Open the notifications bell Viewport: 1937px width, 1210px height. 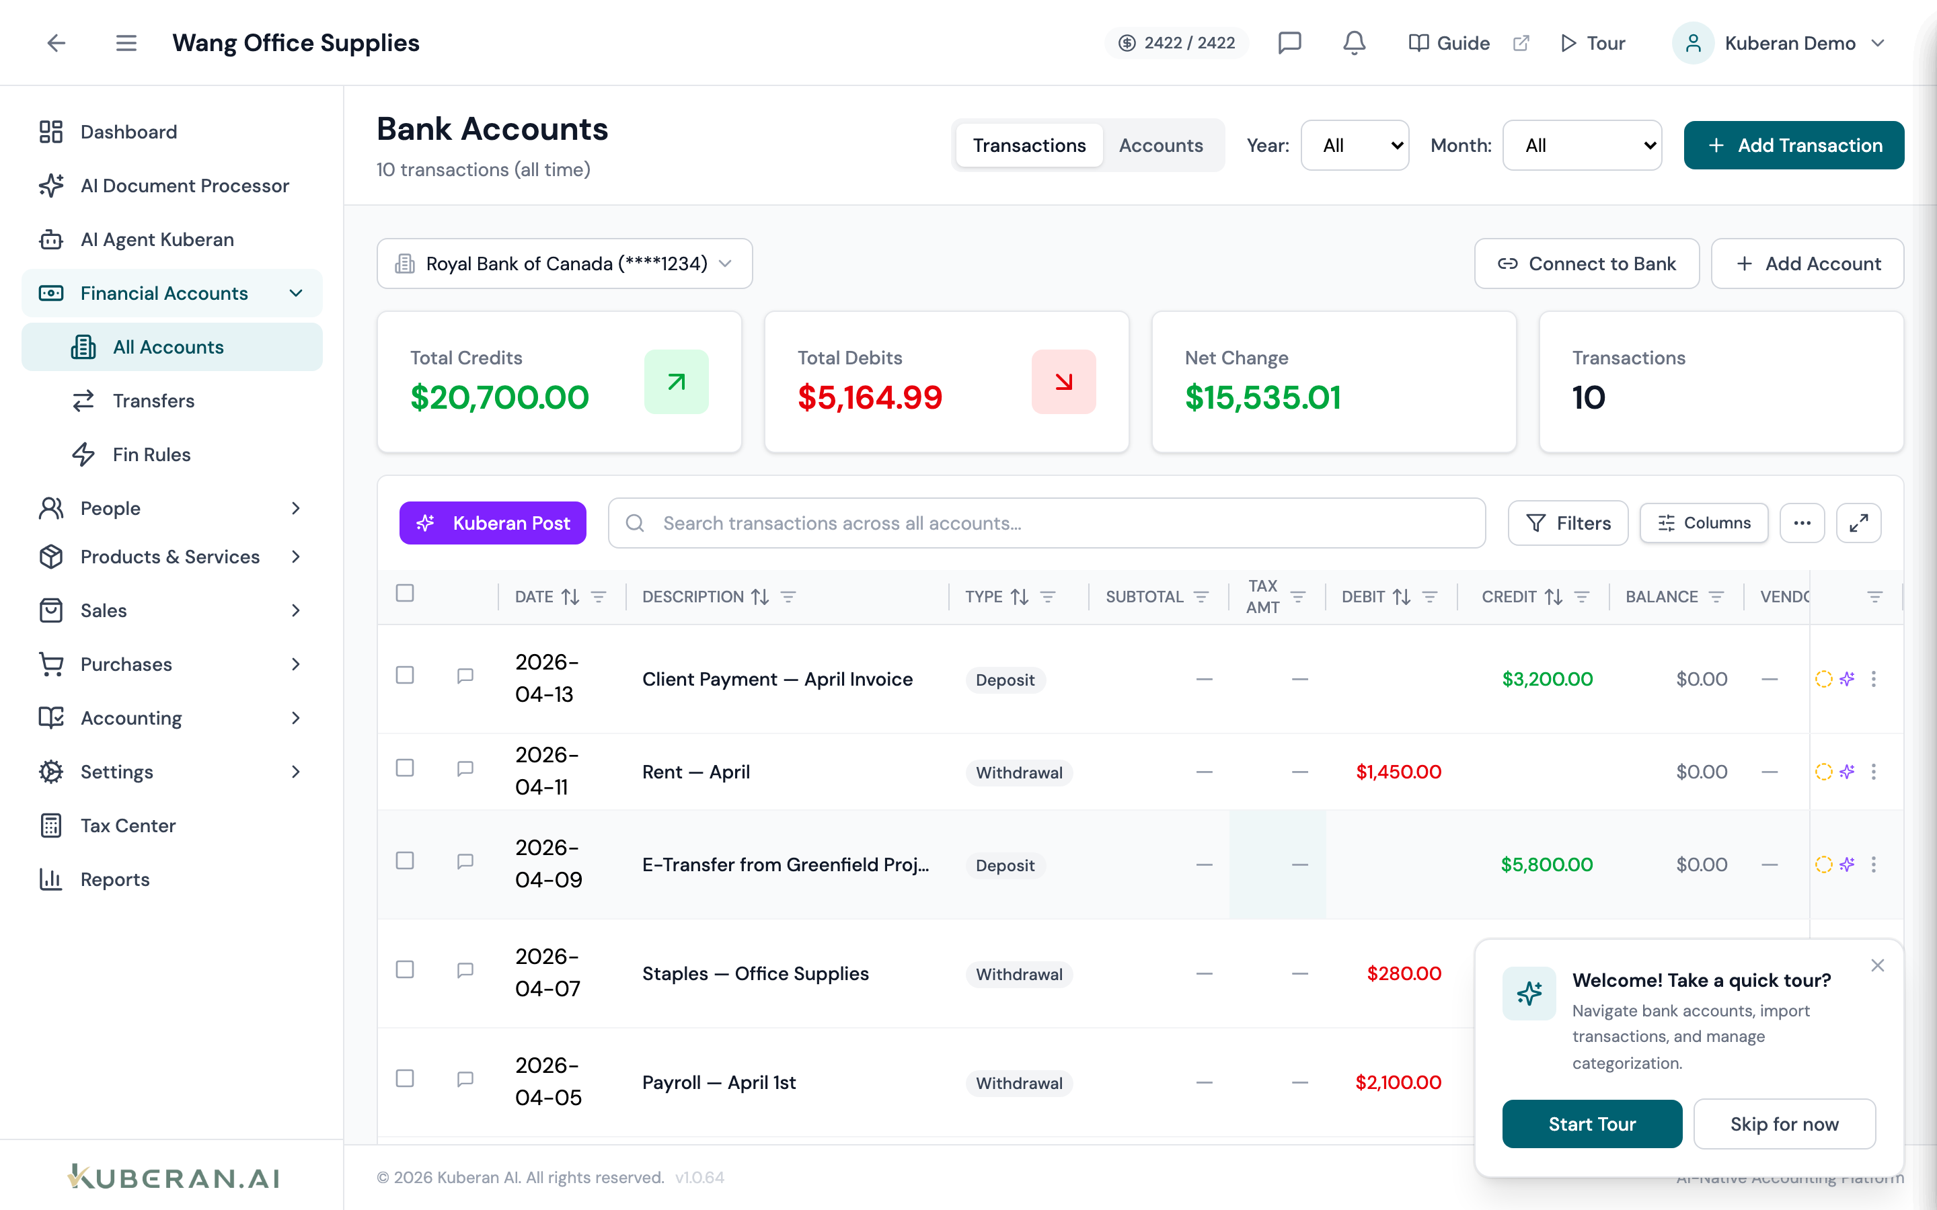(x=1353, y=43)
